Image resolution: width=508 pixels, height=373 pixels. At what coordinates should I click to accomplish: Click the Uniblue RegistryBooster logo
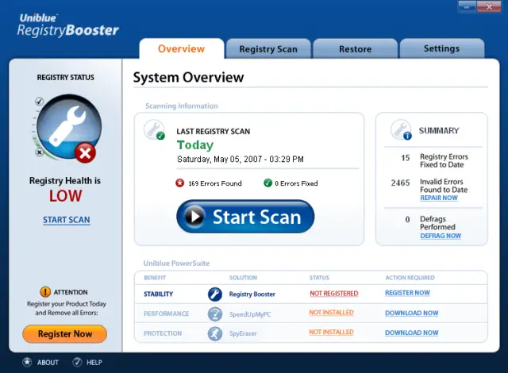(x=67, y=25)
